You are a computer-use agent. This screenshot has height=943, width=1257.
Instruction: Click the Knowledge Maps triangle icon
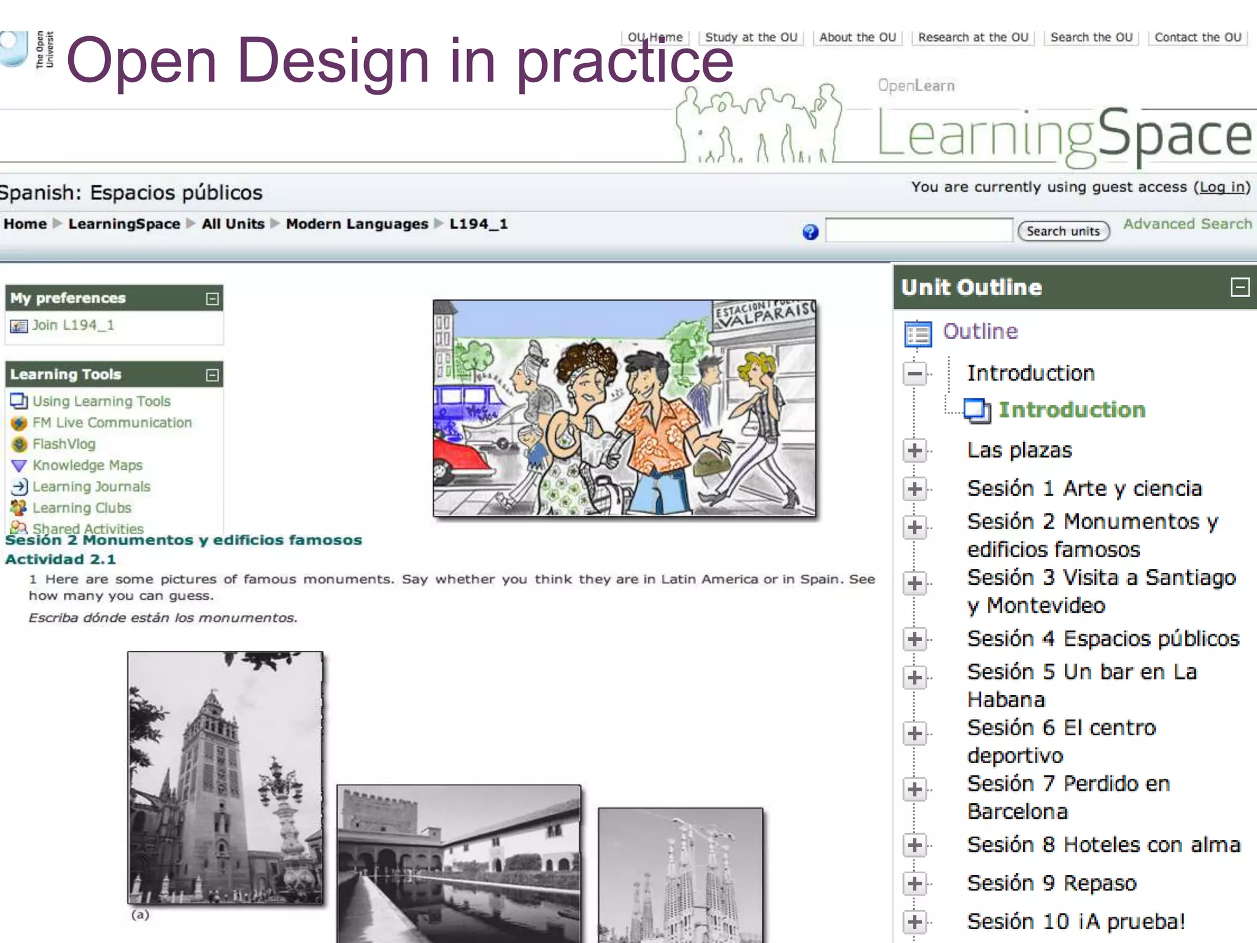click(19, 466)
